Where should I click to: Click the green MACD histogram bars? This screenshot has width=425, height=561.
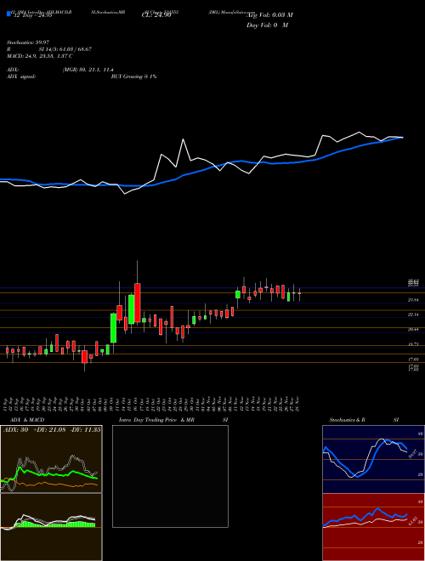54,524
